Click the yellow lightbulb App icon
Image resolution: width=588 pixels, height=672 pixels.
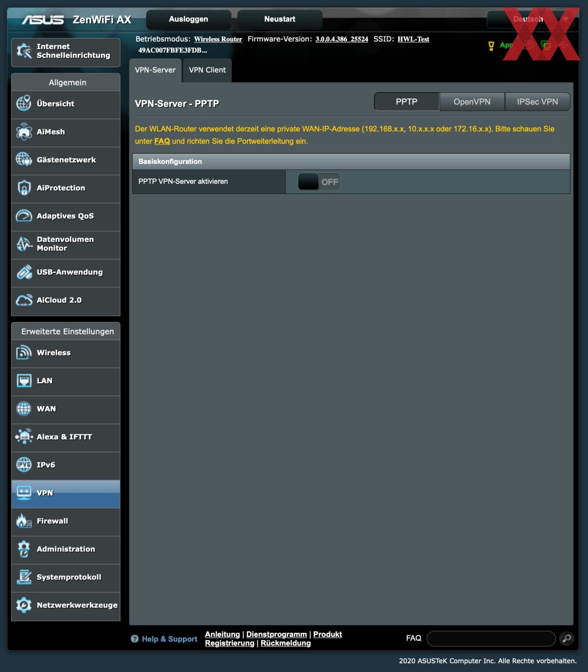[x=491, y=46]
